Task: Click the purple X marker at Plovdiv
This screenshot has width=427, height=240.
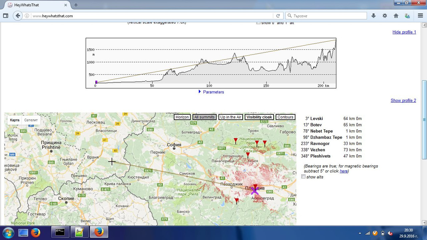Action: coord(255,191)
